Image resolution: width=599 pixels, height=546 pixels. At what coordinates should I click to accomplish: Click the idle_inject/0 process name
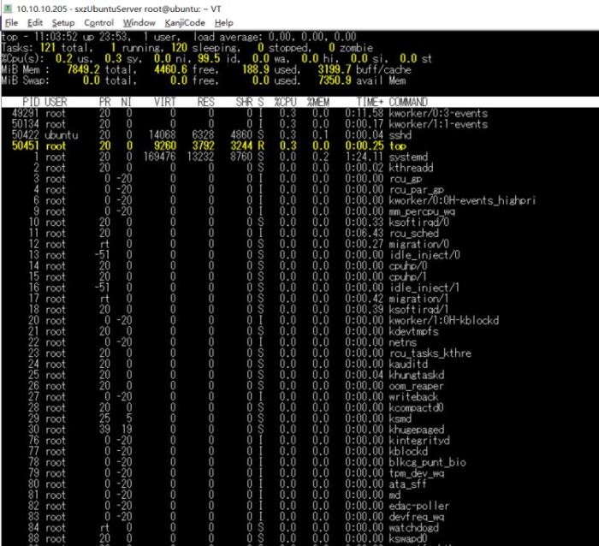click(x=424, y=255)
